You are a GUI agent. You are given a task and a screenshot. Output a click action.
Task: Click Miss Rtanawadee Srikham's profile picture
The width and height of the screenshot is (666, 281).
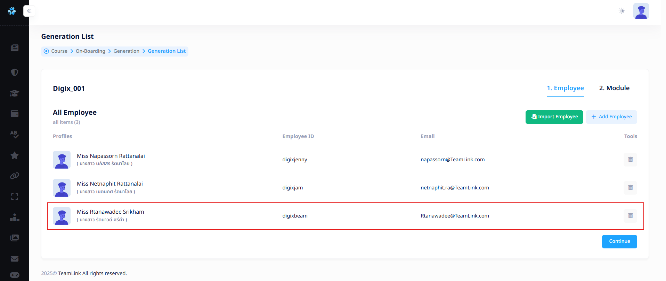[x=62, y=216]
